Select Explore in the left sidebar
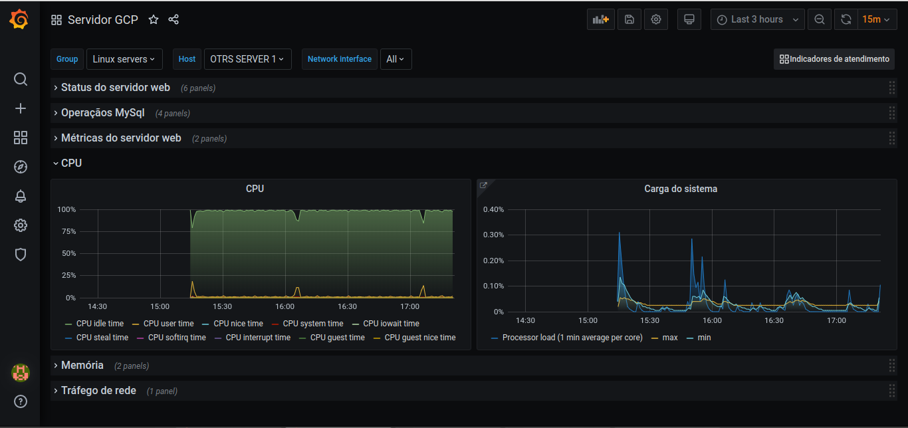The image size is (908, 428). tap(20, 167)
